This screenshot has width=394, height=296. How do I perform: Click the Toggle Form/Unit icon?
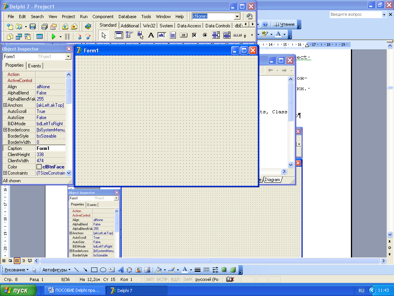coord(28,37)
